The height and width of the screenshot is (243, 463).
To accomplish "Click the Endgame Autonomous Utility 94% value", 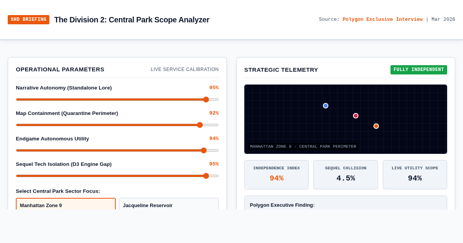I will click(214, 138).
